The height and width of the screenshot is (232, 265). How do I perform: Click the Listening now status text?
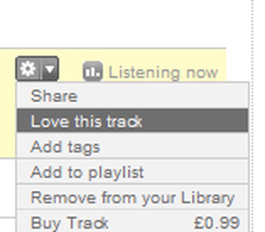pos(163,73)
